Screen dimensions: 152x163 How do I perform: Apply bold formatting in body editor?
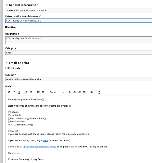coord(9,92)
